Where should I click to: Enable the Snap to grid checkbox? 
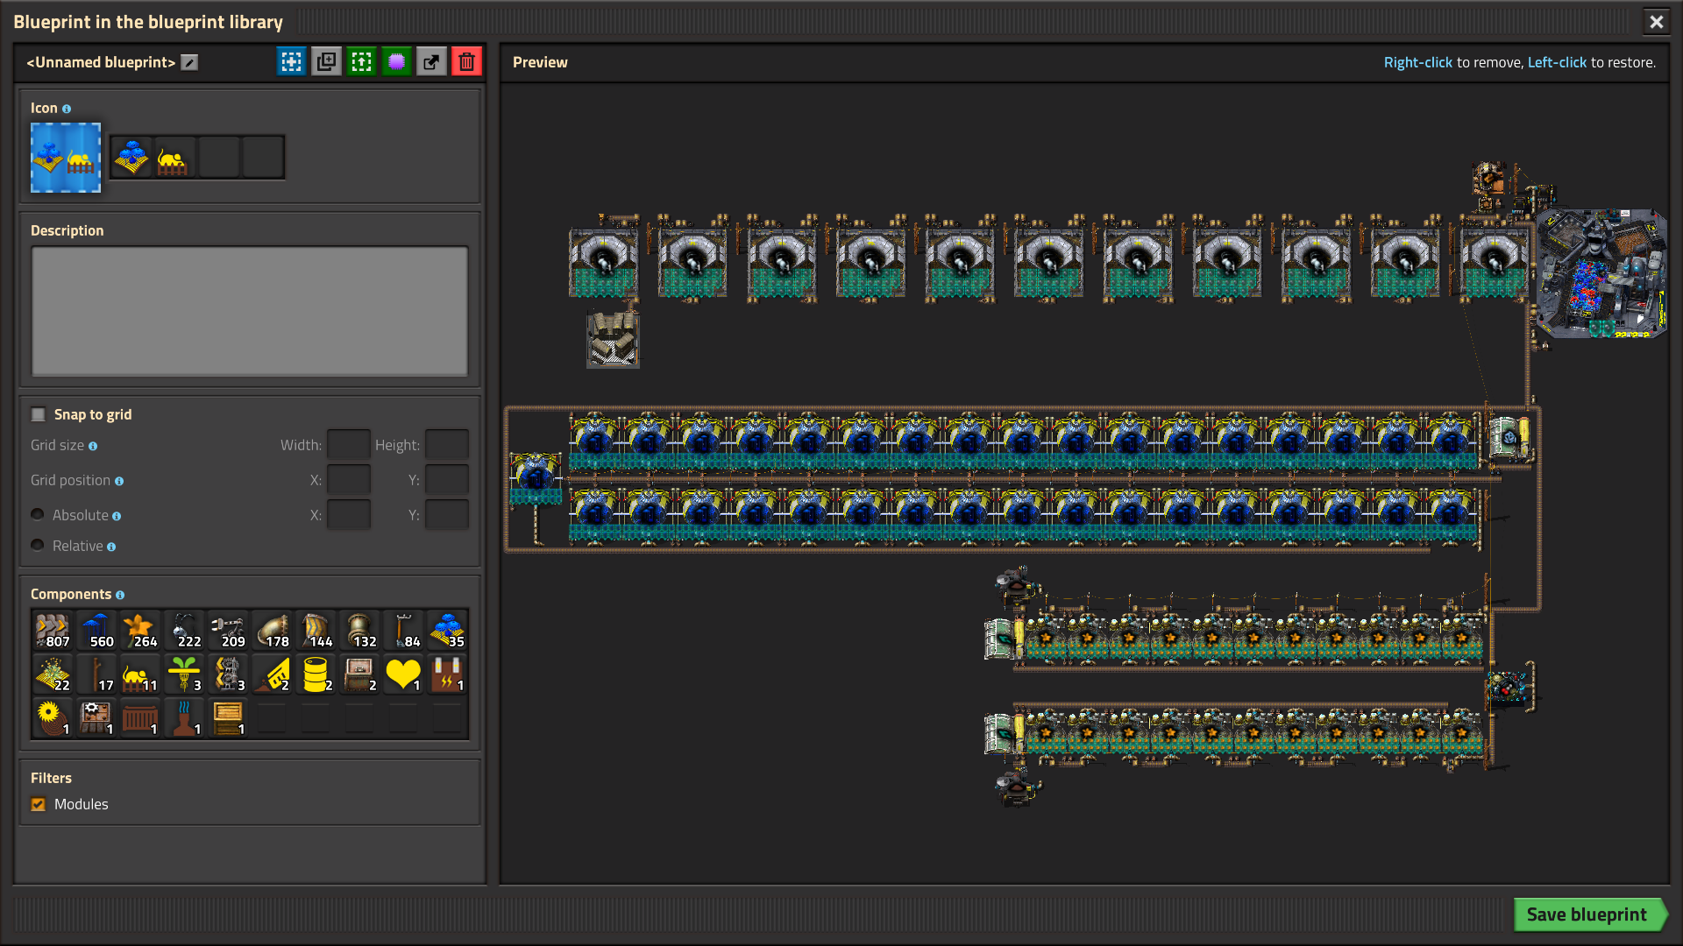pos(39,414)
